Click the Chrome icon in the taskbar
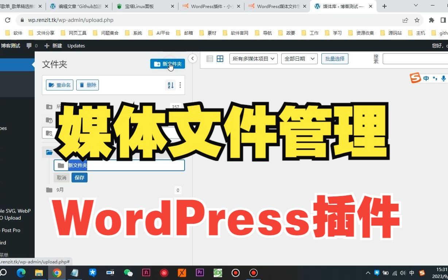The height and width of the screenshot is (280, 448). click(57, 273)
